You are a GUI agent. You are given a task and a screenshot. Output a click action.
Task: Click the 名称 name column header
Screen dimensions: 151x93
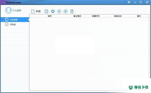pos(50,16)
